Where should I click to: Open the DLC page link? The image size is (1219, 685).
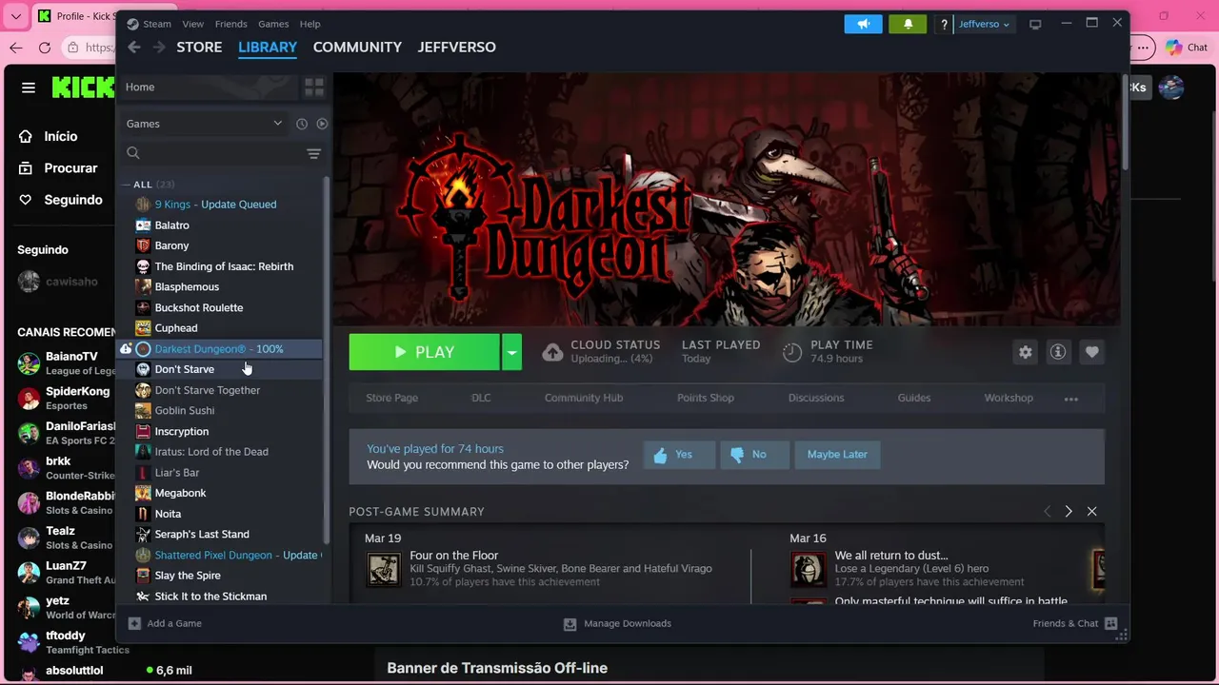[x=481, y=398]
